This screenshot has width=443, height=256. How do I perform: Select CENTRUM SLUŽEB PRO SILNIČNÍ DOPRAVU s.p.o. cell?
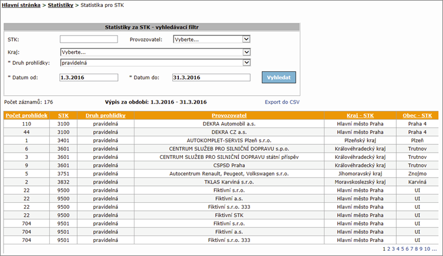[x=229, y=148]
